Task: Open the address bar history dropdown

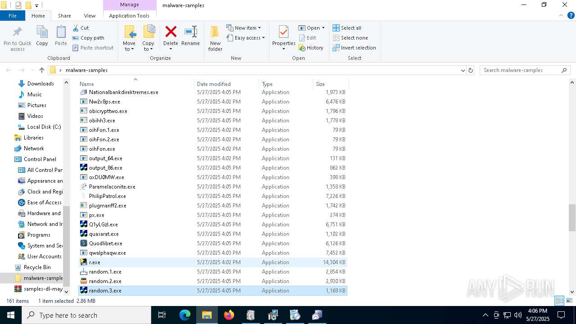Action: click(x=463, y=70)
